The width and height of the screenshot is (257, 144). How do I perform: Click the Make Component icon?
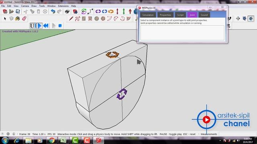pyautogui.click(x=11, y=19)
